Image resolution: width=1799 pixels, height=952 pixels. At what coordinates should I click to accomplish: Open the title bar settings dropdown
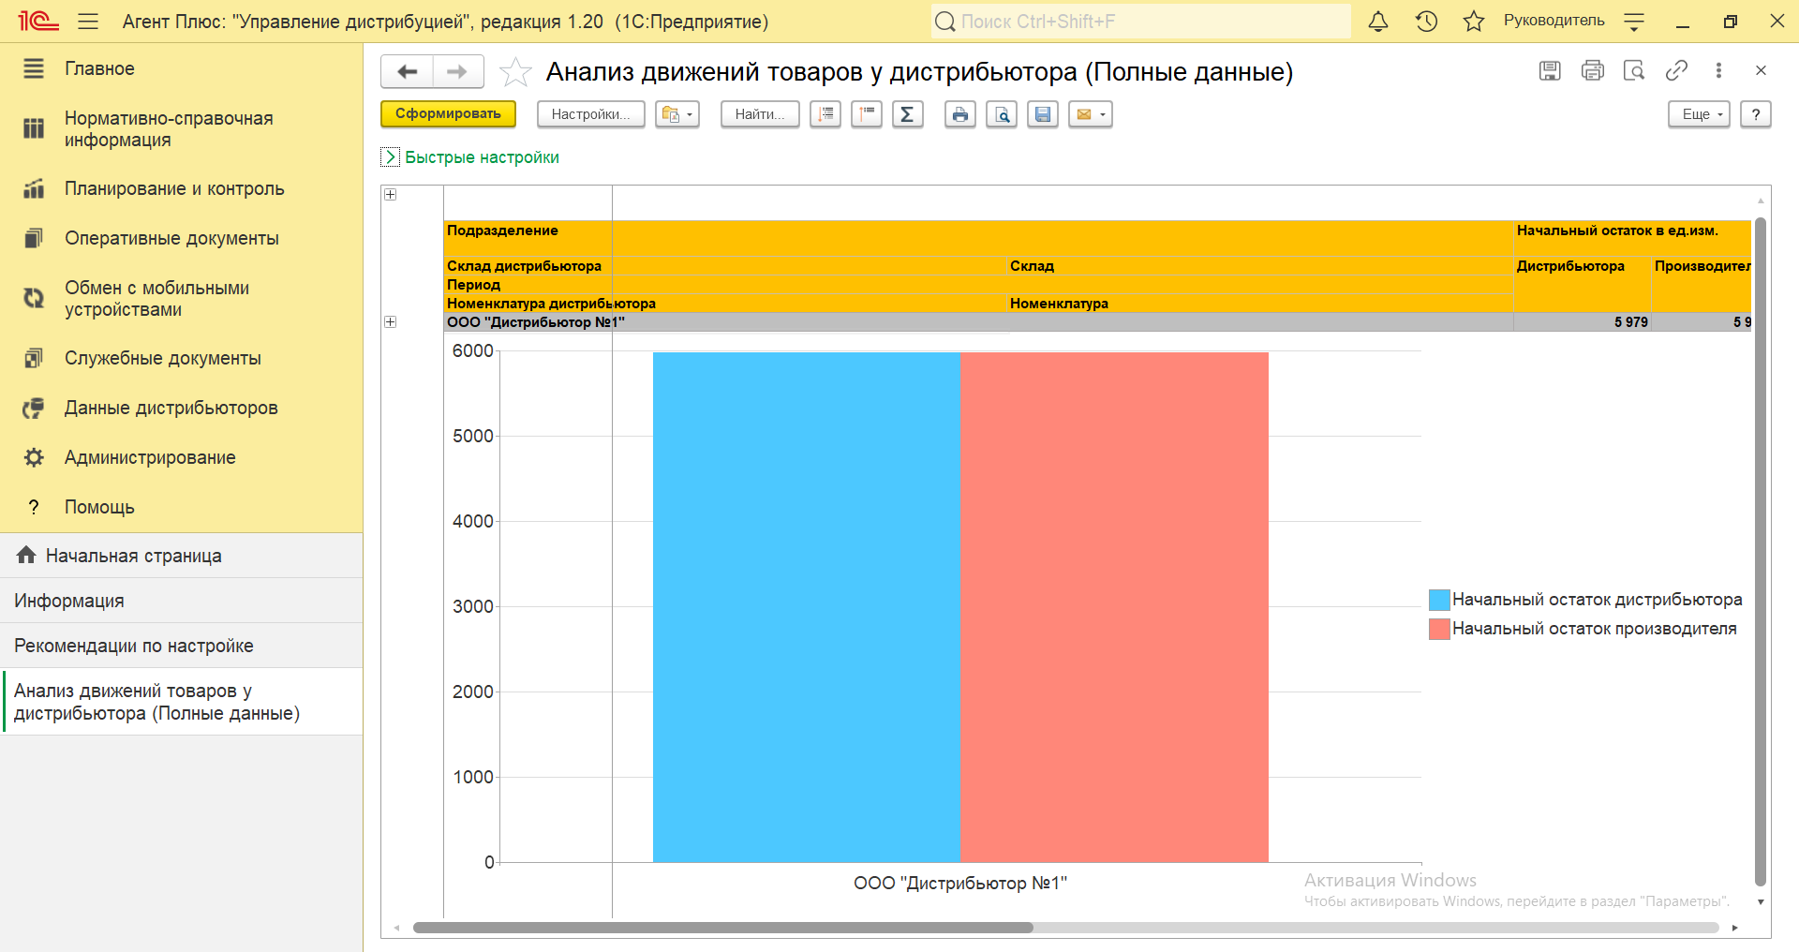(x=1634, y=22)
